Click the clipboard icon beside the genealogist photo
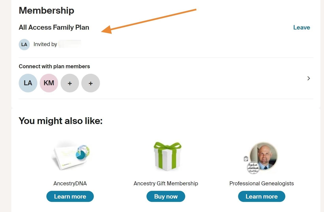324x212 pixels. click(x=246, y=159)
